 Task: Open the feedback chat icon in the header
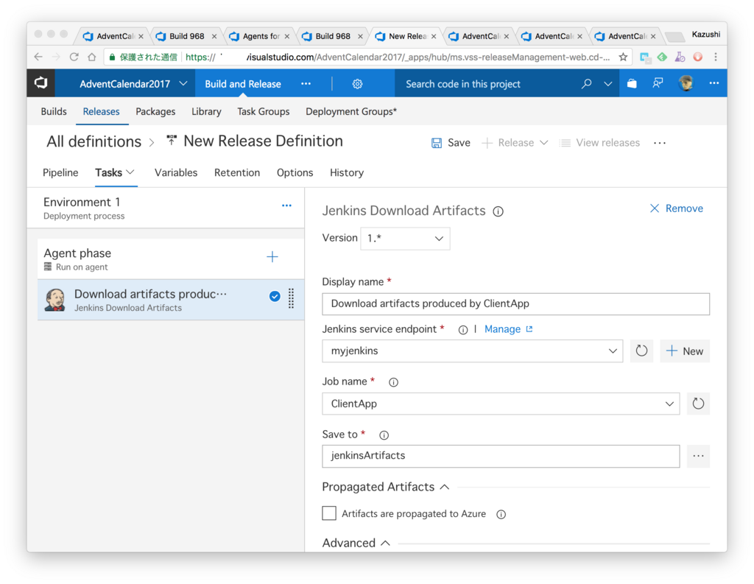click(x=658, y=83)
